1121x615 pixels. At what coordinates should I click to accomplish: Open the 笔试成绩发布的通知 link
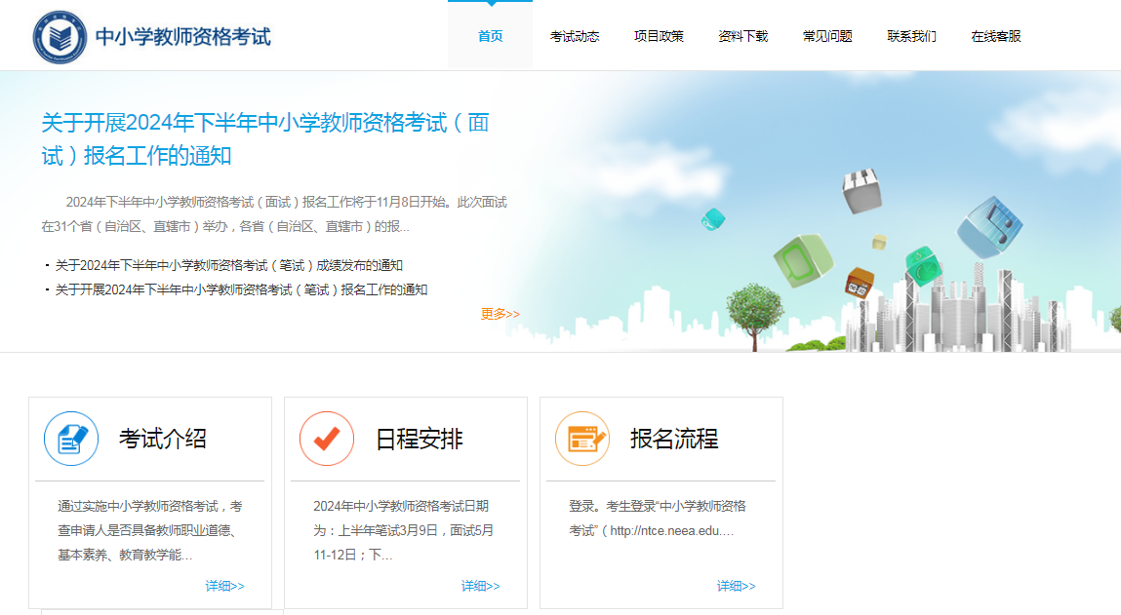point(229,265)
